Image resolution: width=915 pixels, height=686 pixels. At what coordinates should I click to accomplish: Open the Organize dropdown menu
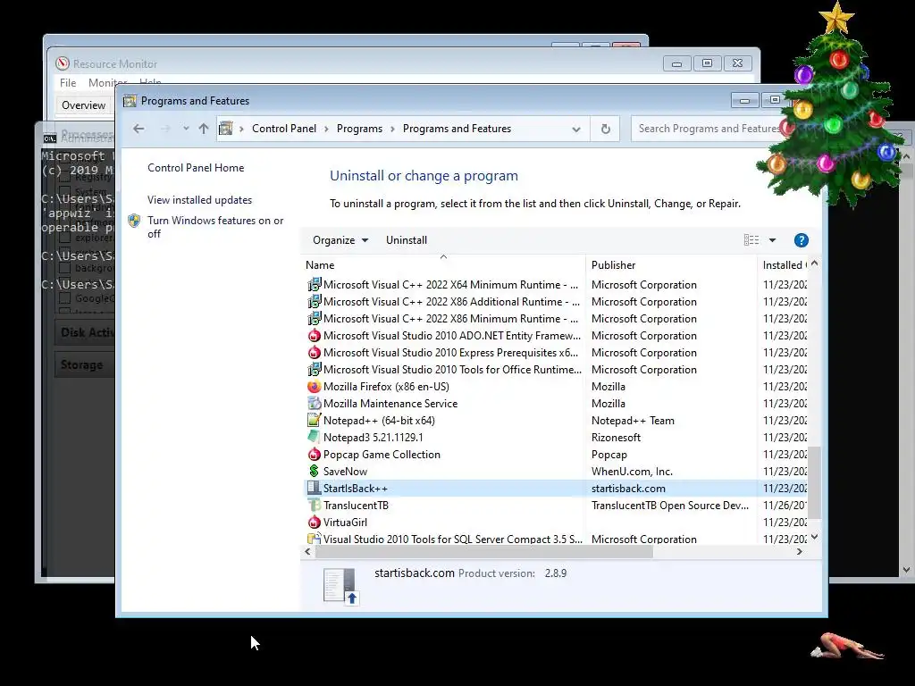click(340, 239)
